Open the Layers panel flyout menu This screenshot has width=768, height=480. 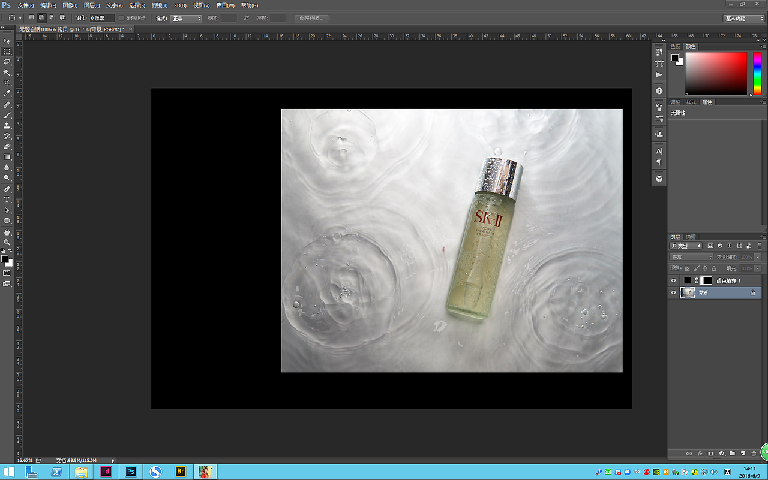tap(764, 237)
